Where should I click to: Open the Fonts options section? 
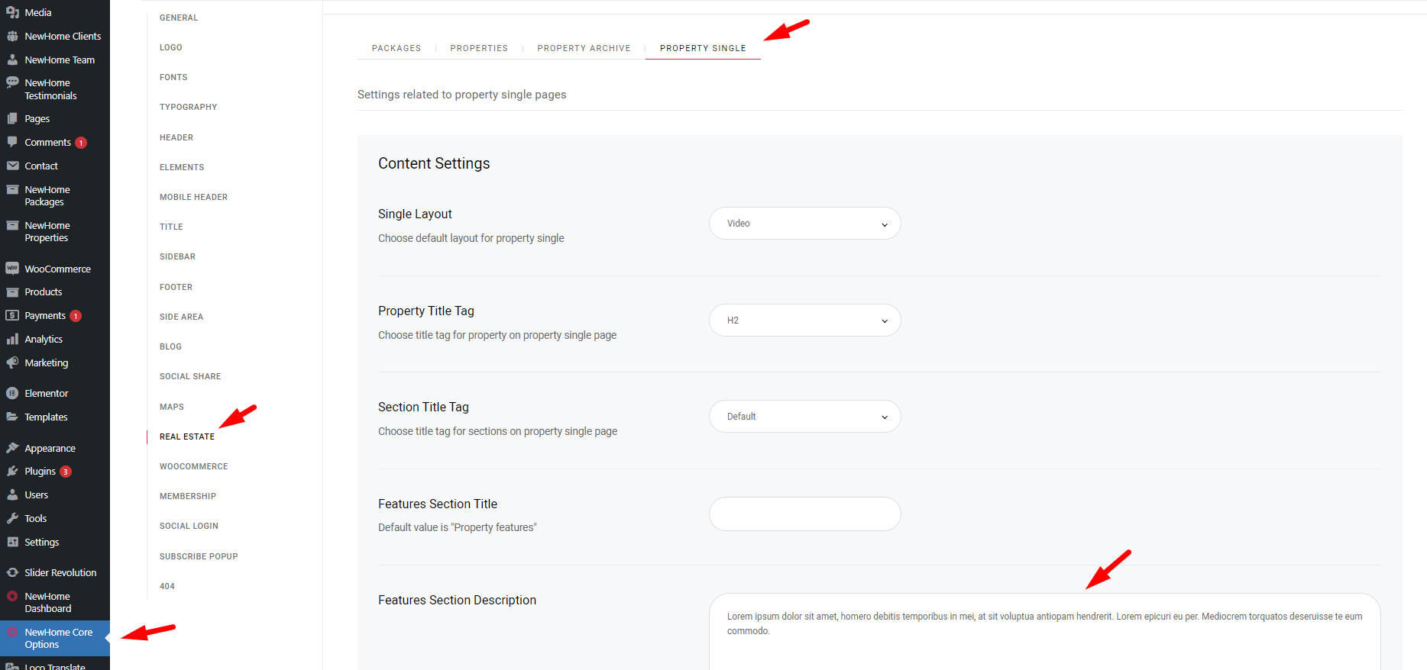point(173,77)
